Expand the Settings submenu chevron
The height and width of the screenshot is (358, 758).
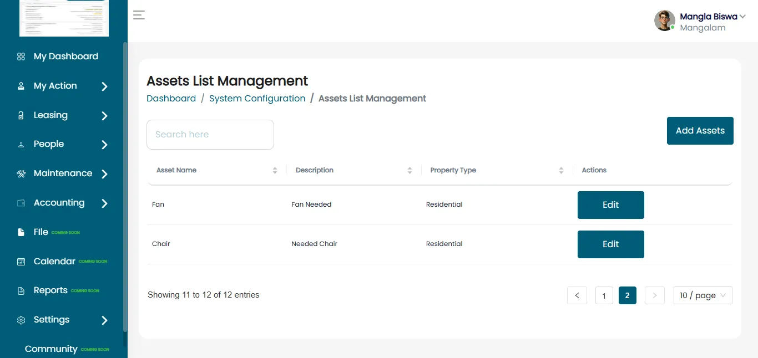pyautogui.click(x=104, y=320)
